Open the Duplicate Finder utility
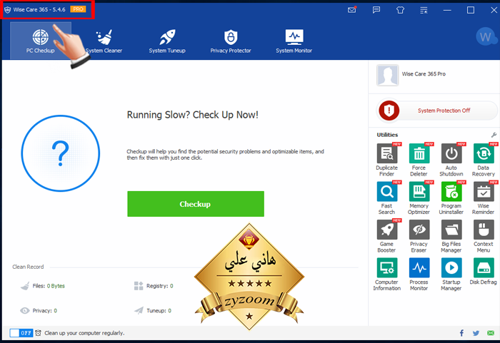The width and height of the screenshot is (500, 343). click(387, 153)
